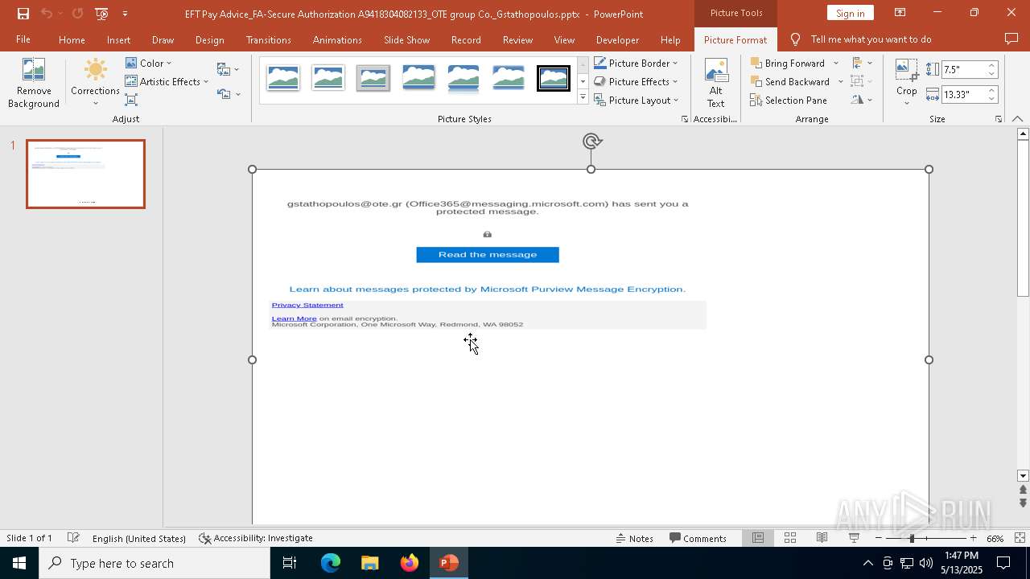Apply the black thick-frame picture style
This screenshot has width=1030, height=579.
(554, 78)
